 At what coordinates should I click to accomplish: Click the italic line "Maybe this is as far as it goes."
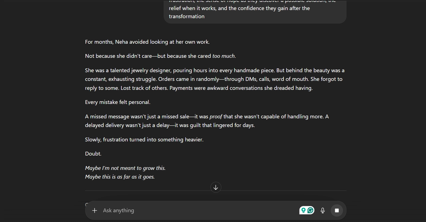(120, 177)
